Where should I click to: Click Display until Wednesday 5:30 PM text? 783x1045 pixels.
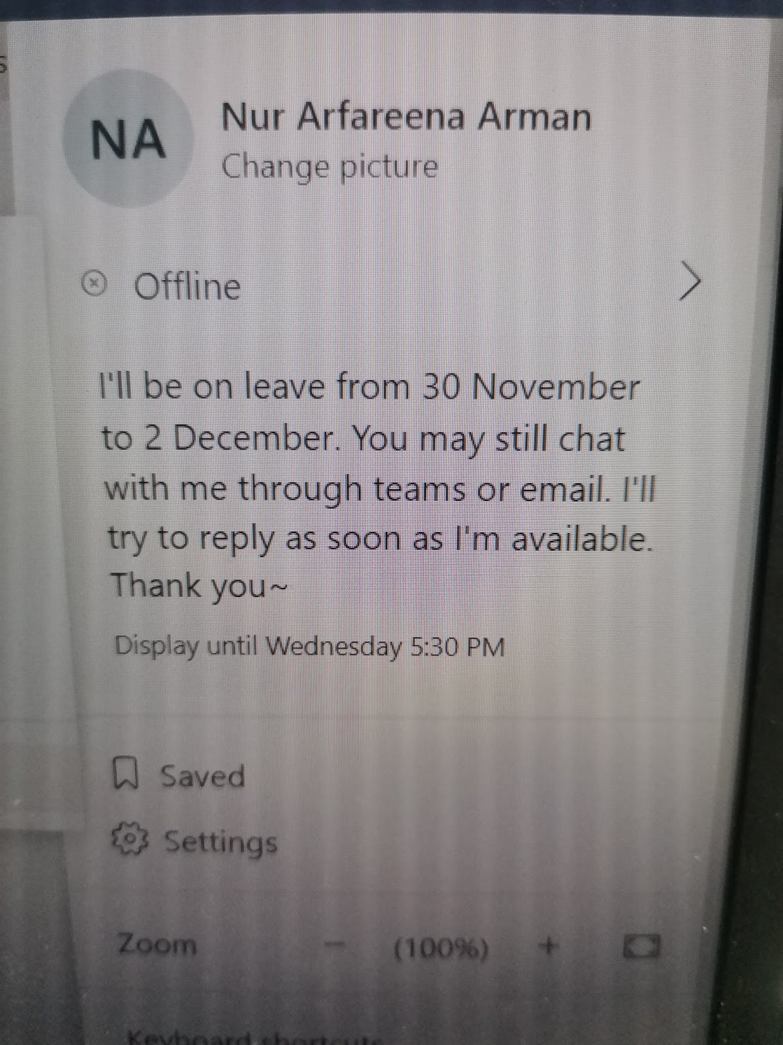pos(310,647)
